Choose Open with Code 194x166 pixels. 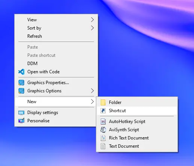56,72
